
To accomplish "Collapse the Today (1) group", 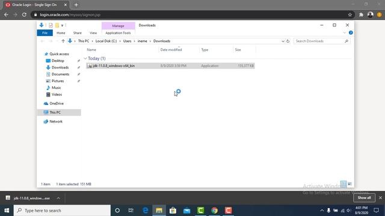I will tap(85, 58).
